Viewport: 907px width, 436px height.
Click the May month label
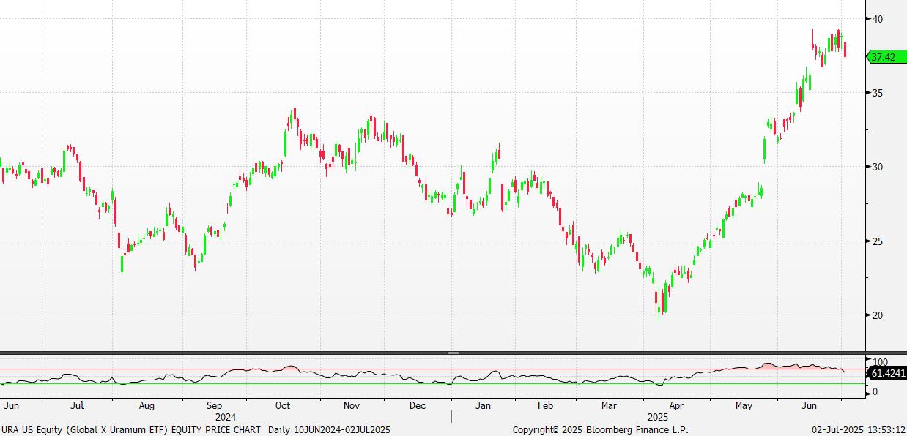744,405
